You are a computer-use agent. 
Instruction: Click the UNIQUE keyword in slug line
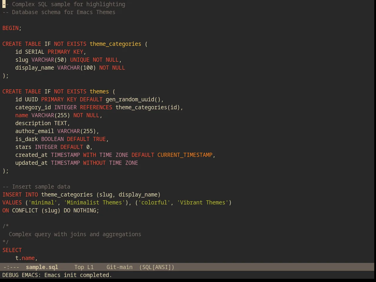tap(80, 60)
